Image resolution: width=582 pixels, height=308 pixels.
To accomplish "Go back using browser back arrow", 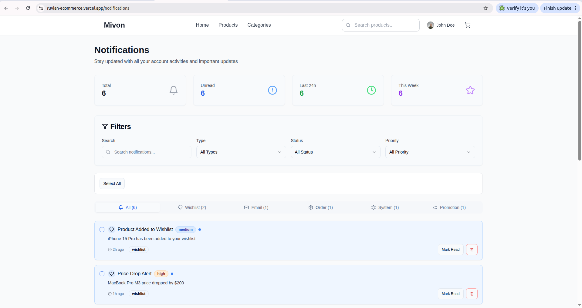I will [x=6, y=8].
